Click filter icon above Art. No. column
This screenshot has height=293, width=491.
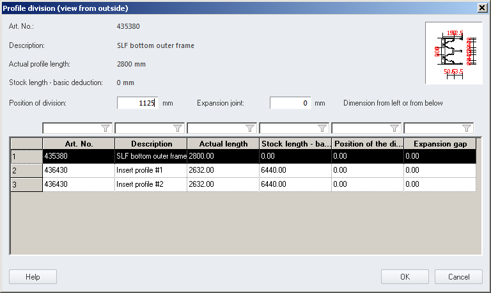(x=105, y=128)
